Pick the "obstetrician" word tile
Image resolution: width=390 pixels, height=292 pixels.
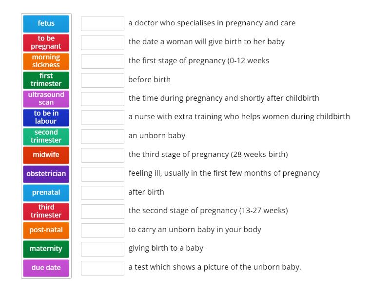pos(46,174)
